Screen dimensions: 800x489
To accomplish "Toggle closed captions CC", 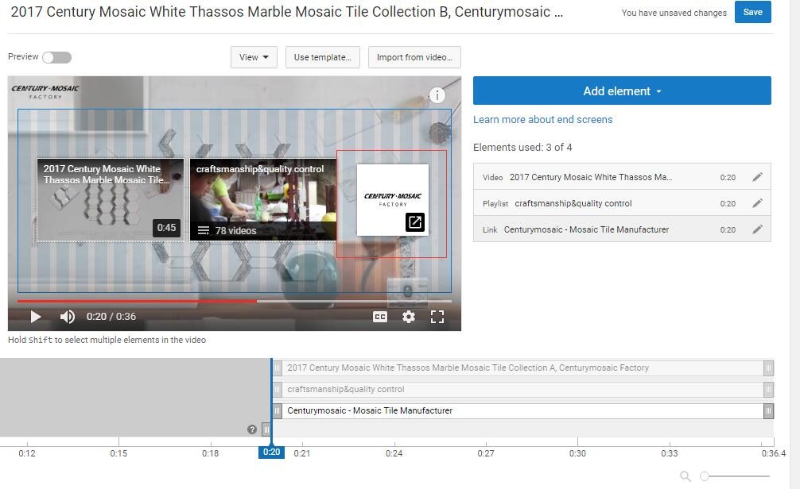I will tap(380, 317).
